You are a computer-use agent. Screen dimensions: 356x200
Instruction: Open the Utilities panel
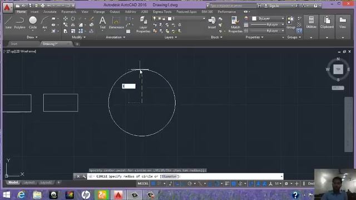(x=311, y=22)
